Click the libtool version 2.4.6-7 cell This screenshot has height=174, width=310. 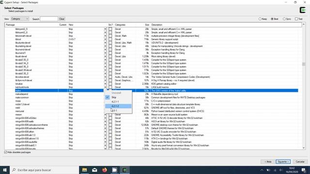pos(72,39)
